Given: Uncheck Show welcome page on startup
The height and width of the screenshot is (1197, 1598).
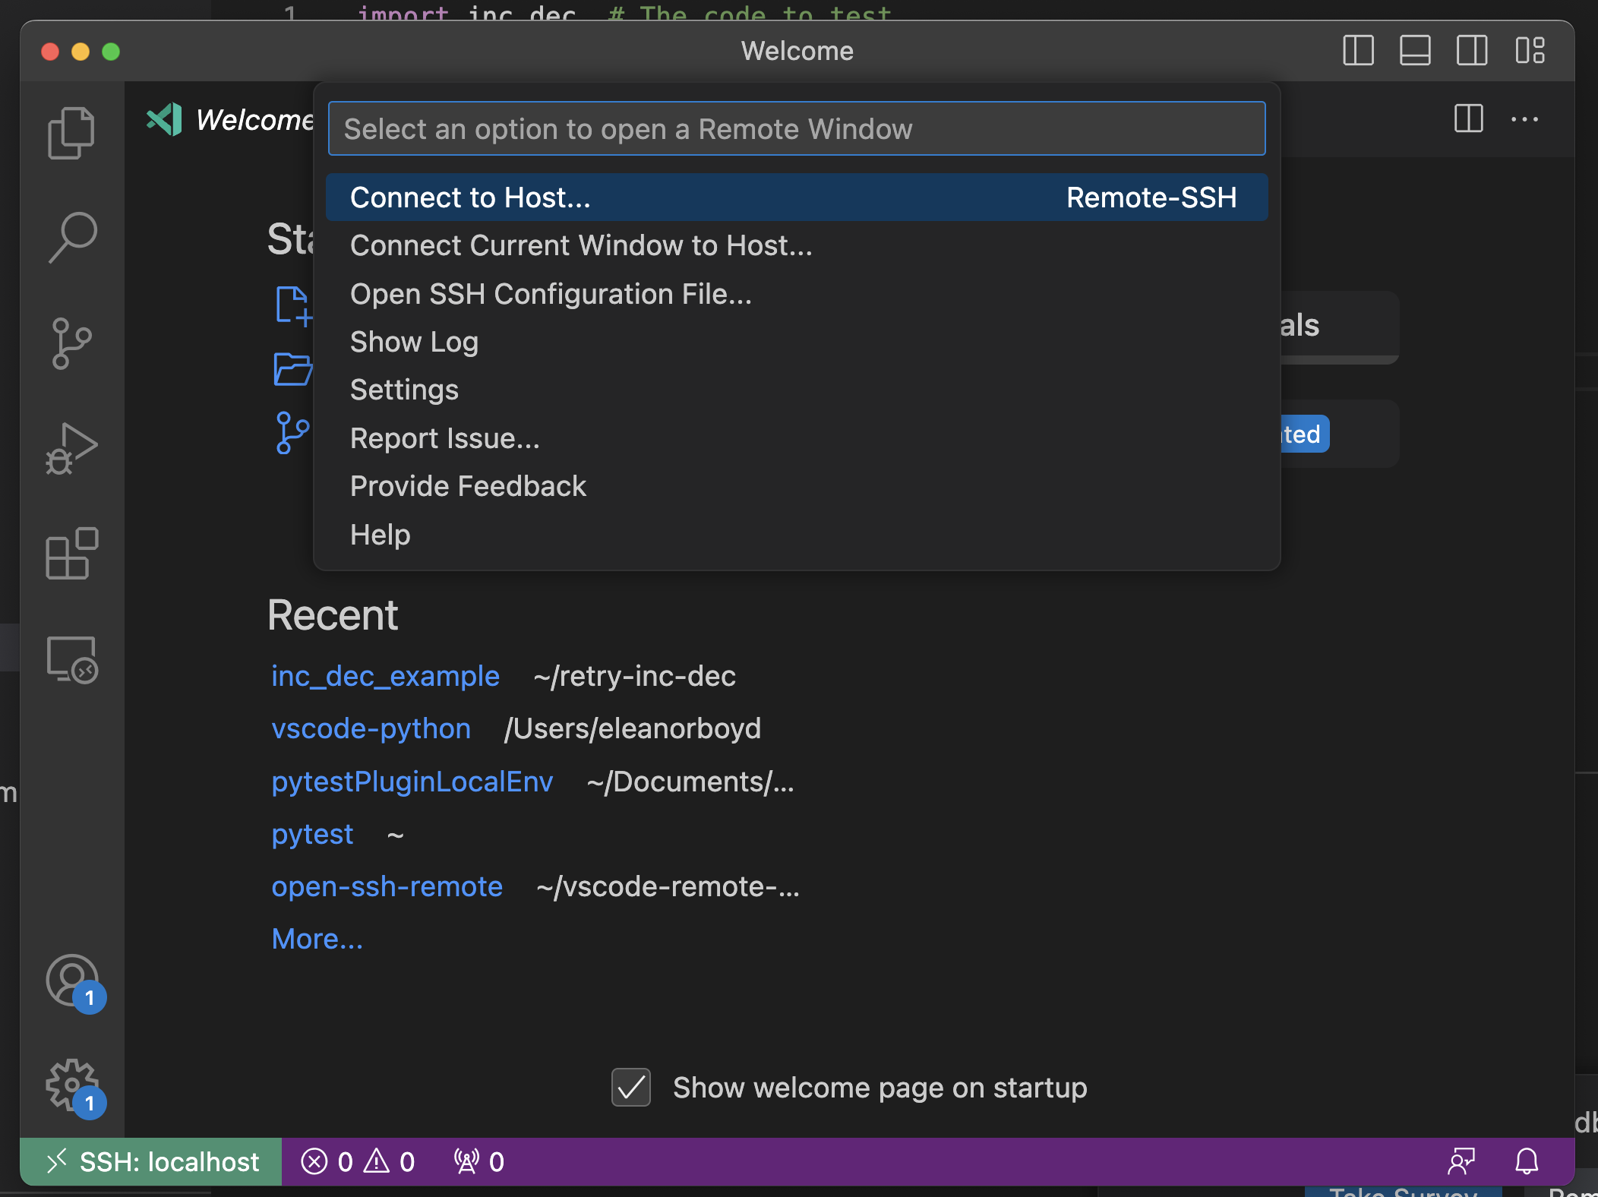Looking at the screenshot, I should [x=631, y=1088].
